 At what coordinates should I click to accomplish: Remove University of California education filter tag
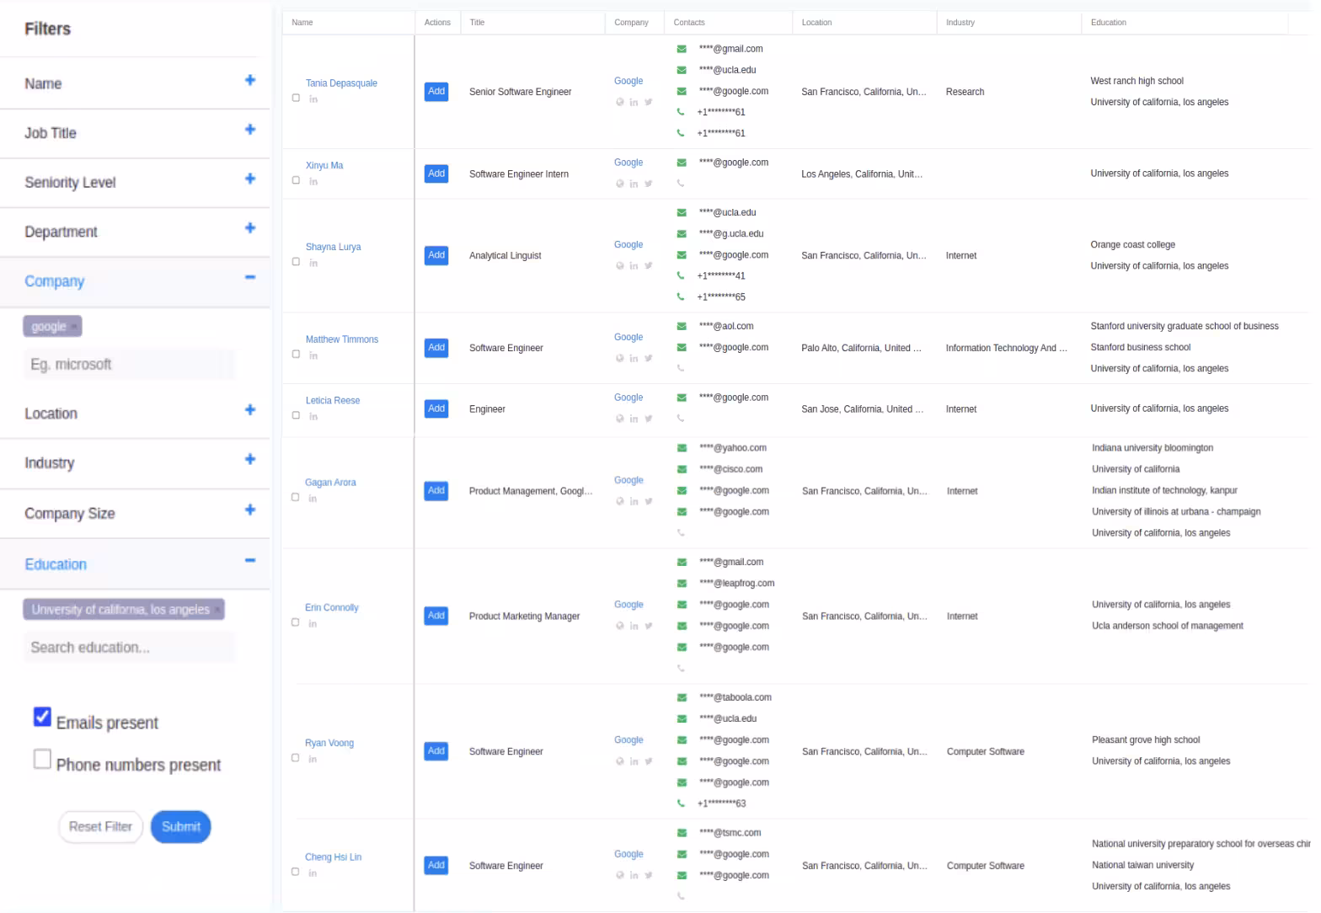click(217, 610)
